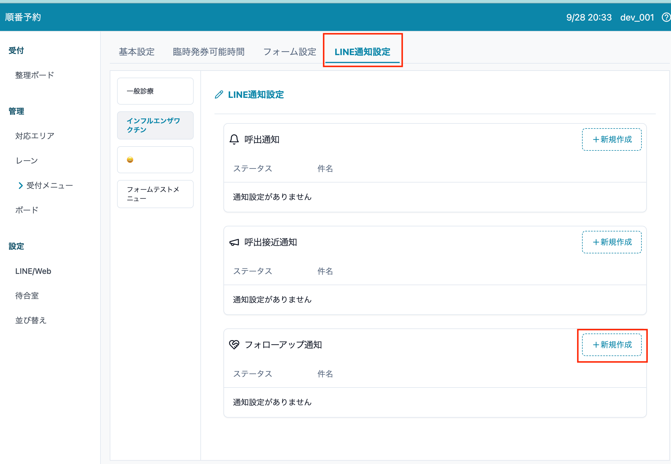Click the bell icon next to 呼出通知

click(x=234, y=139)
